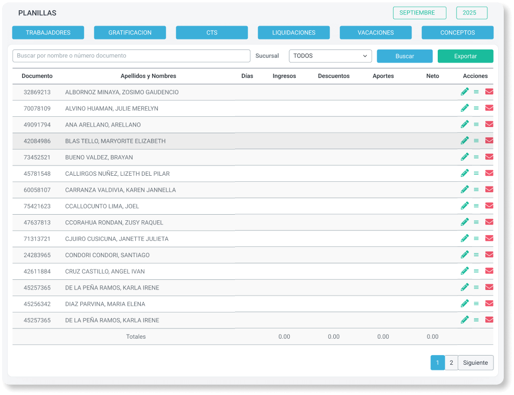Open the list icon for CRUZ CASTILLO
The image size is (514, 395).
tap(476, 271)
